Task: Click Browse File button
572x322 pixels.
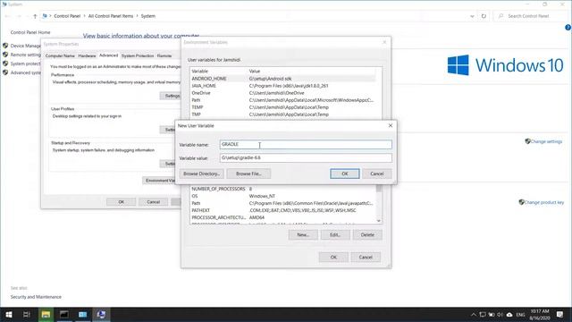Action: 248,174
